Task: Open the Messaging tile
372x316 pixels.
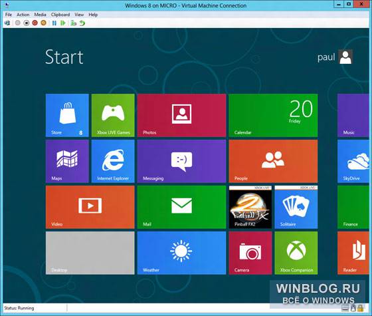Action: (x=182, y=161)
